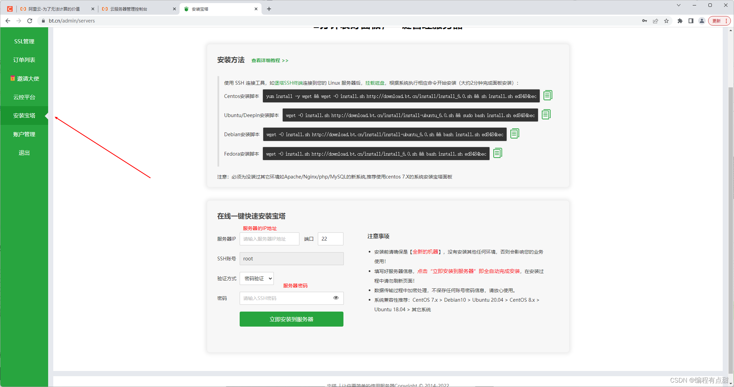The image size is (734, 387).
Task: Click the 在线一键快速安装宝塔 heading
Action: click(251, 216)
